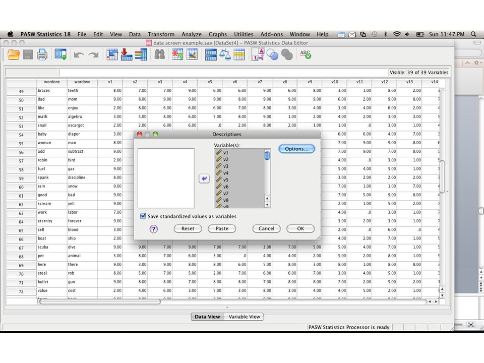
Task: Click the cell editor input field
Action: [x=223, y=72]
